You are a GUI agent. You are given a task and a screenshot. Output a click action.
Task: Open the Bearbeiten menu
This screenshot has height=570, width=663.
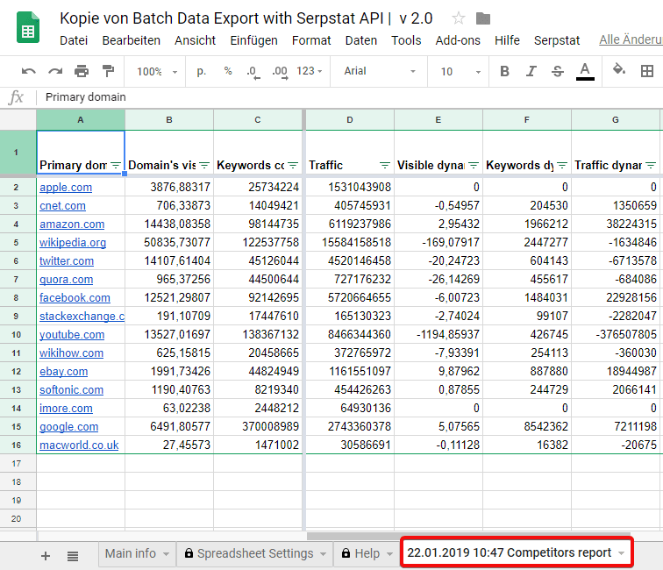(x=131, y=40)
